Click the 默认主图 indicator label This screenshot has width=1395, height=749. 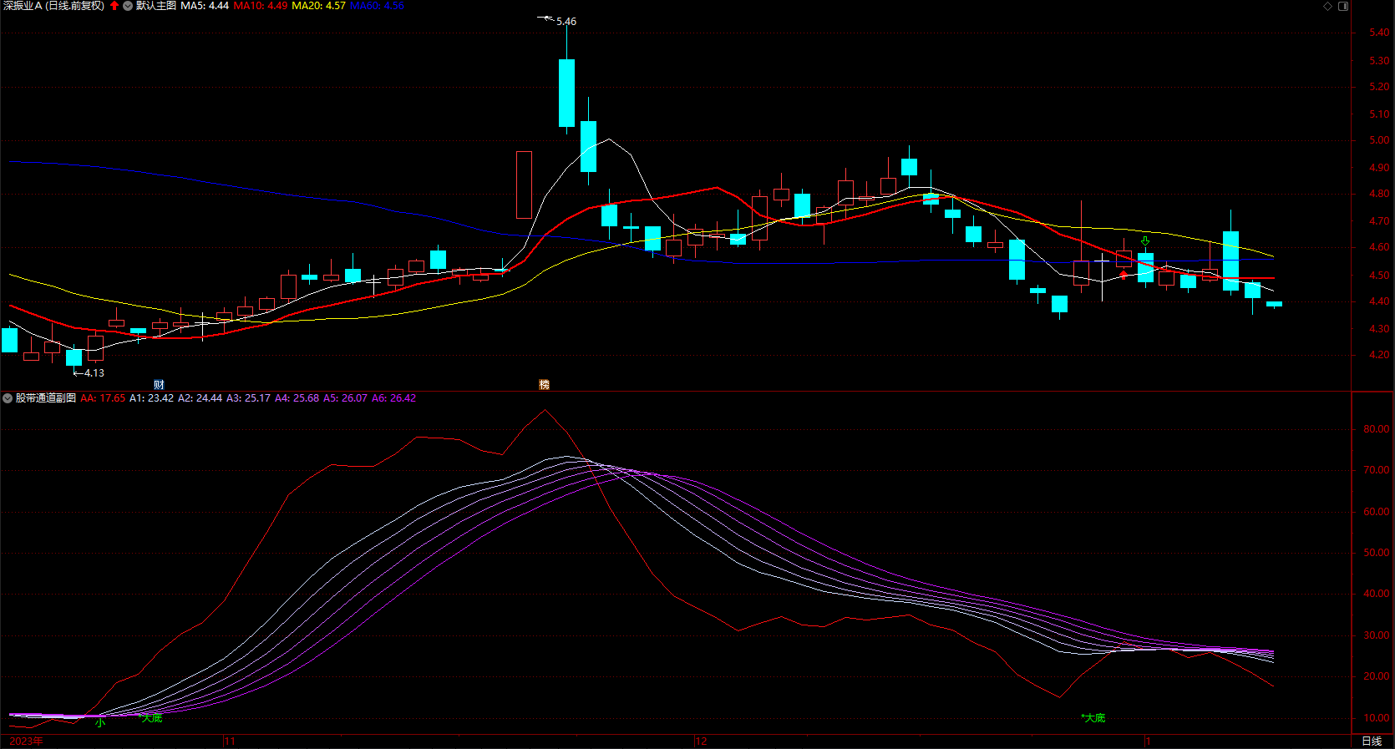[x=156, y=6]
